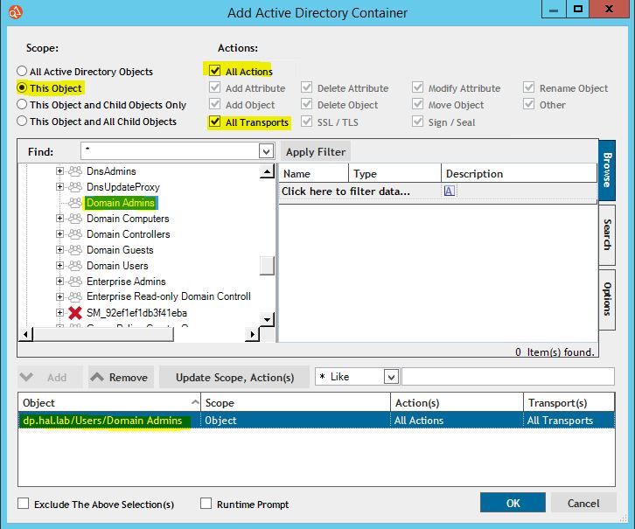Click the application logo in title bar
Screen dimensions: 635x529
pyautogui.click(x=15, y=12)
